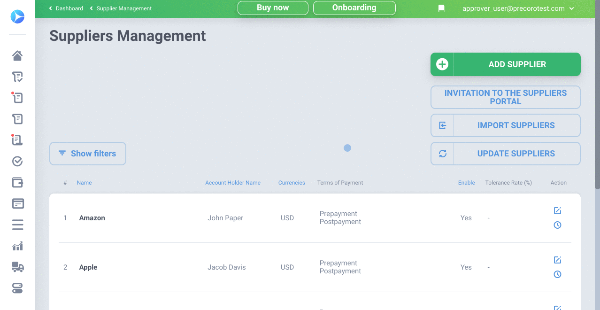Open the sidebar document with checkmark icon
Screen dimensions: 600x310
(x=17, y=77)
